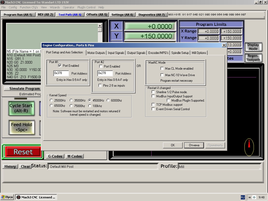The height and width of the screenshot is (201, 268).
Task: Click Feed Hold button
Action: (21, 127)
